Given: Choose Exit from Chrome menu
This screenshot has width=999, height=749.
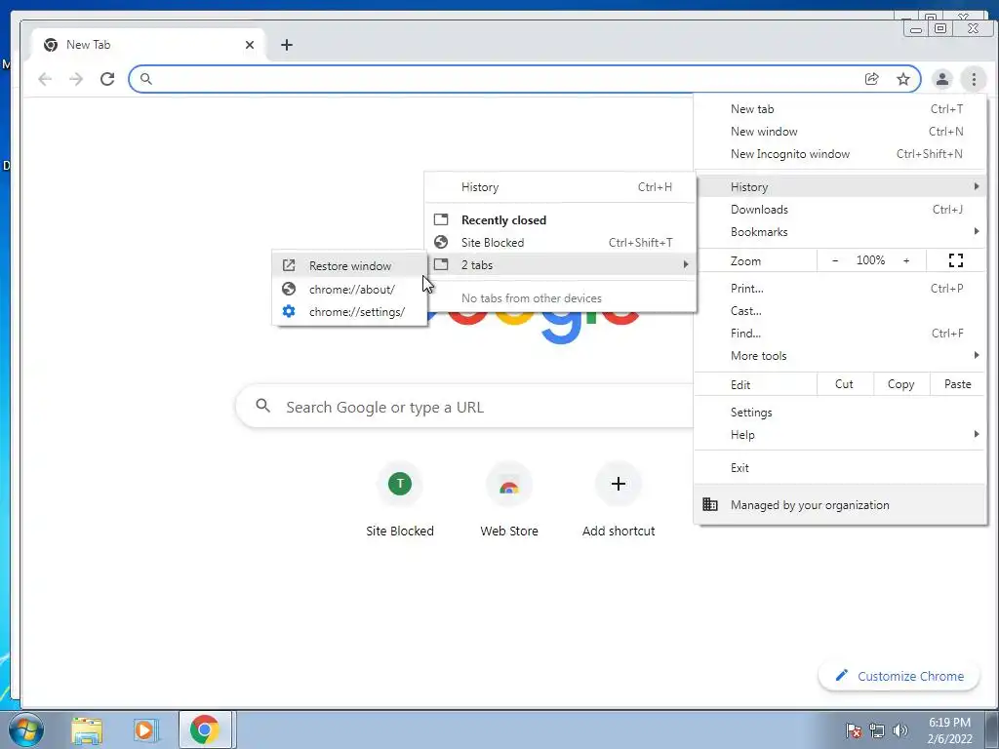Looking at the screenshot, I should tap(840, 467).
